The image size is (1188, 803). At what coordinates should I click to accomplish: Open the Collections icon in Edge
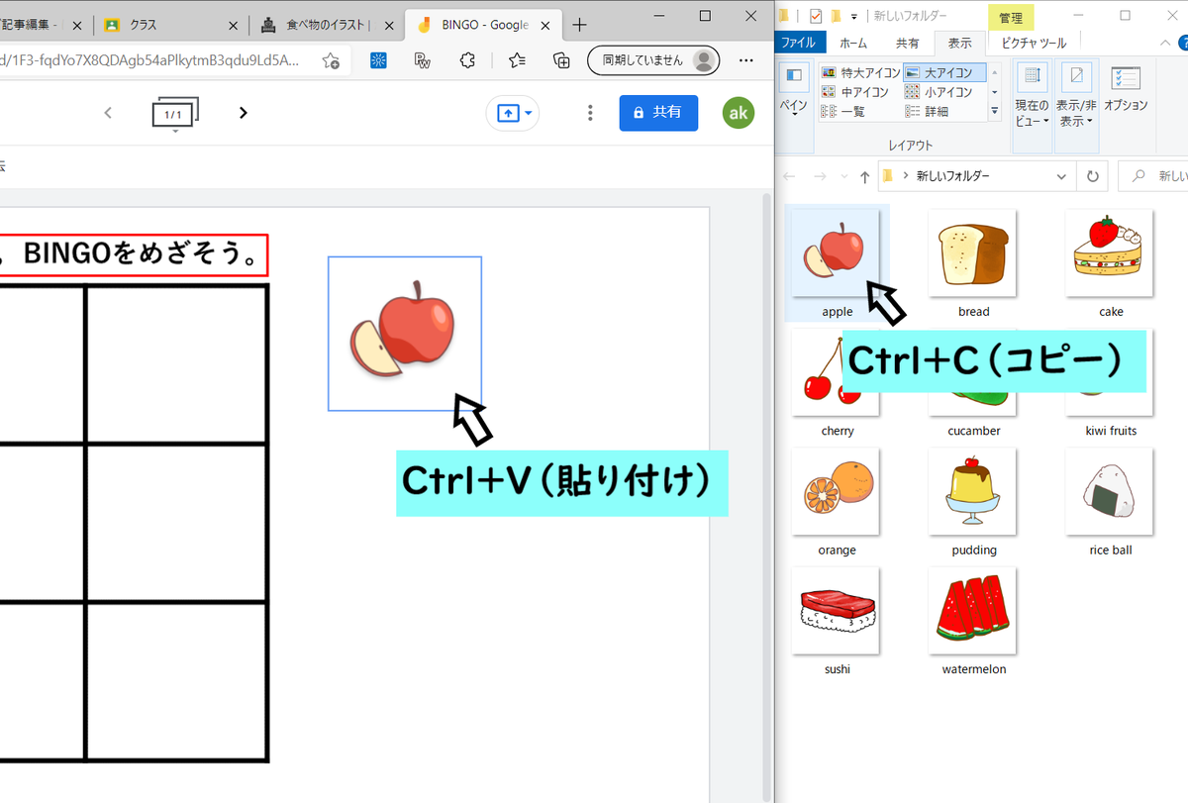(561, 60)
